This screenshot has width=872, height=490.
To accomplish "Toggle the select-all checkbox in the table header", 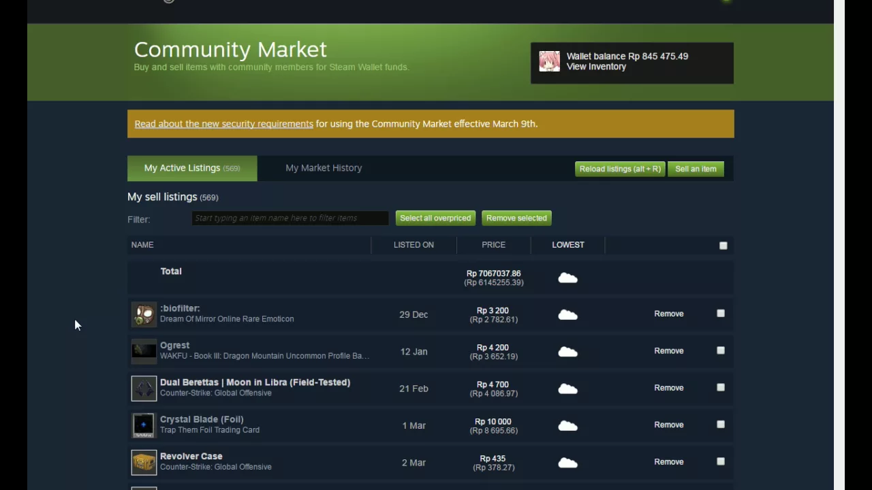I will [723, 246].
